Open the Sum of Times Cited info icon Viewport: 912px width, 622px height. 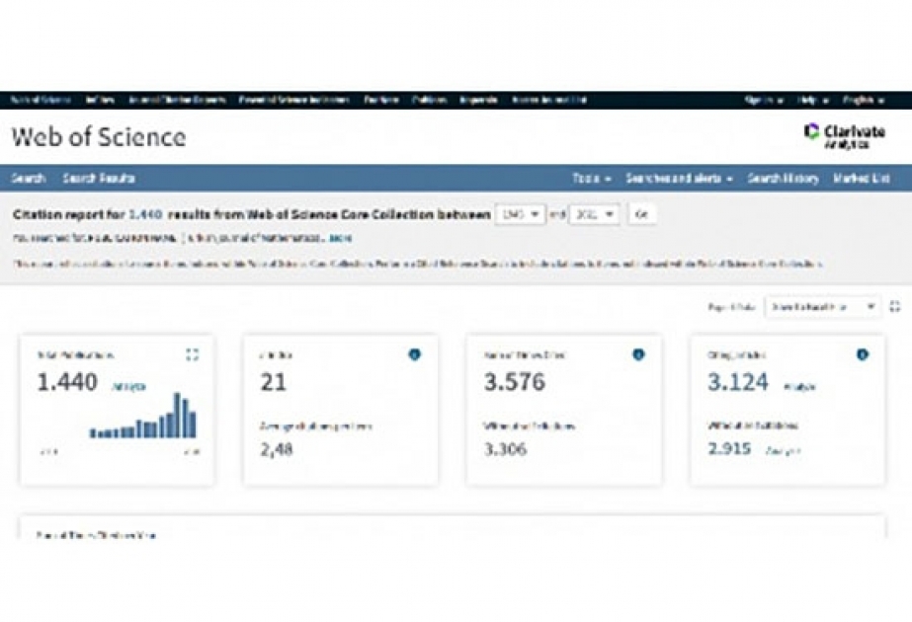638,354
